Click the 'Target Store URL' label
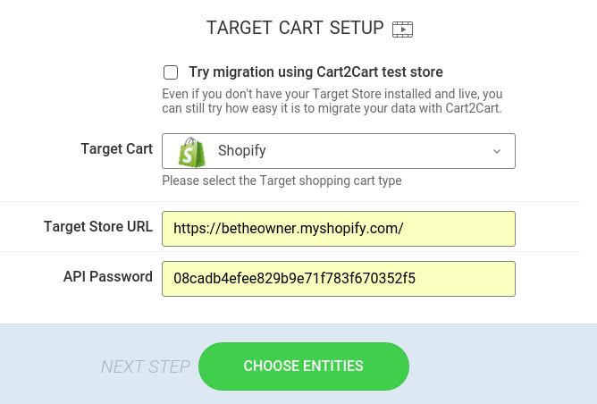 click(98, 226)
